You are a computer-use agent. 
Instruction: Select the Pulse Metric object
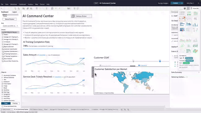[8, 84]
